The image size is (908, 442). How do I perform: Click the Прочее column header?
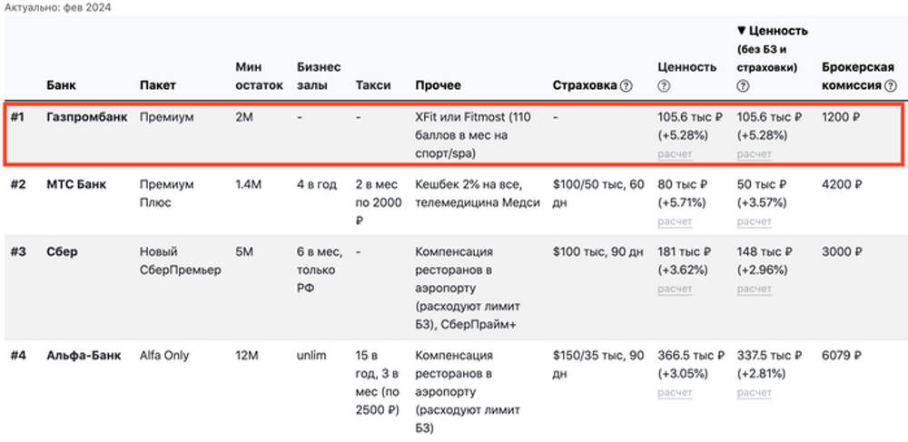(x=438, y=85)
